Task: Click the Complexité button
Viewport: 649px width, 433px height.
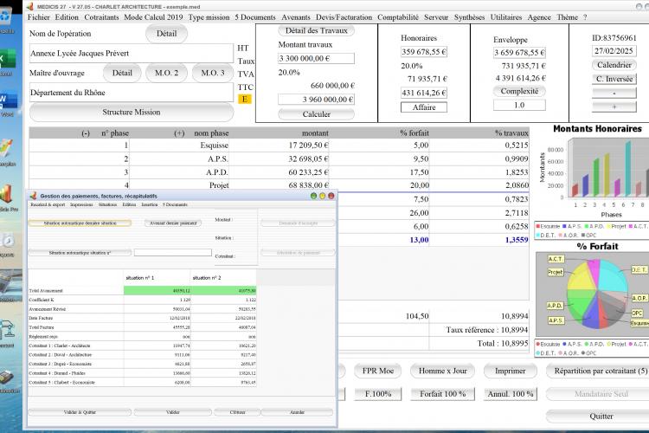Action: coord(519,91)
